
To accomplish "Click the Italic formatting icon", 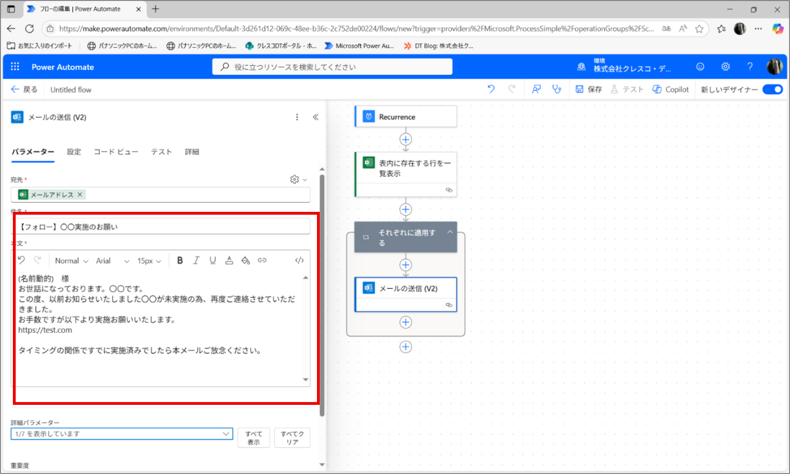I will tap(196, 261).
